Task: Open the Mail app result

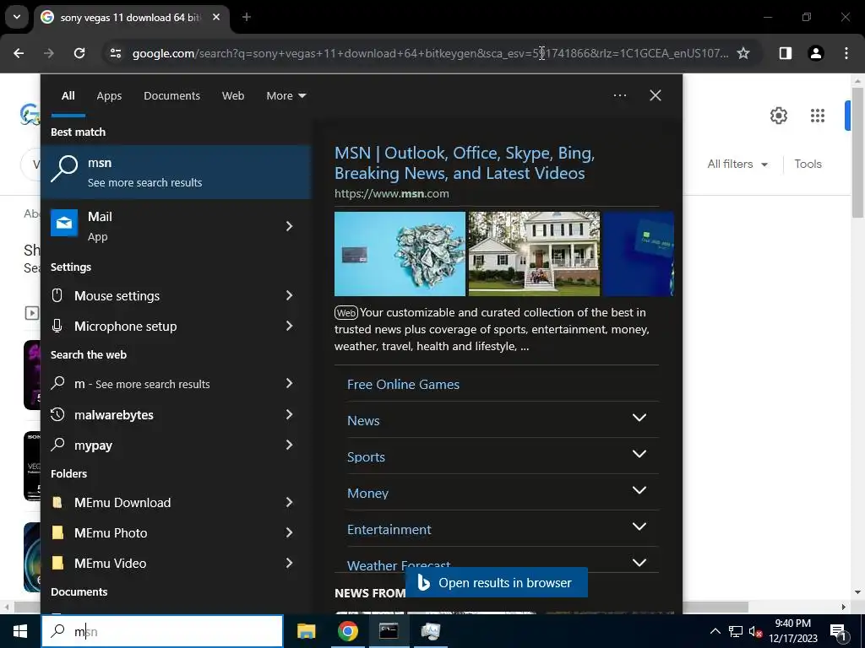Action: 157,226
